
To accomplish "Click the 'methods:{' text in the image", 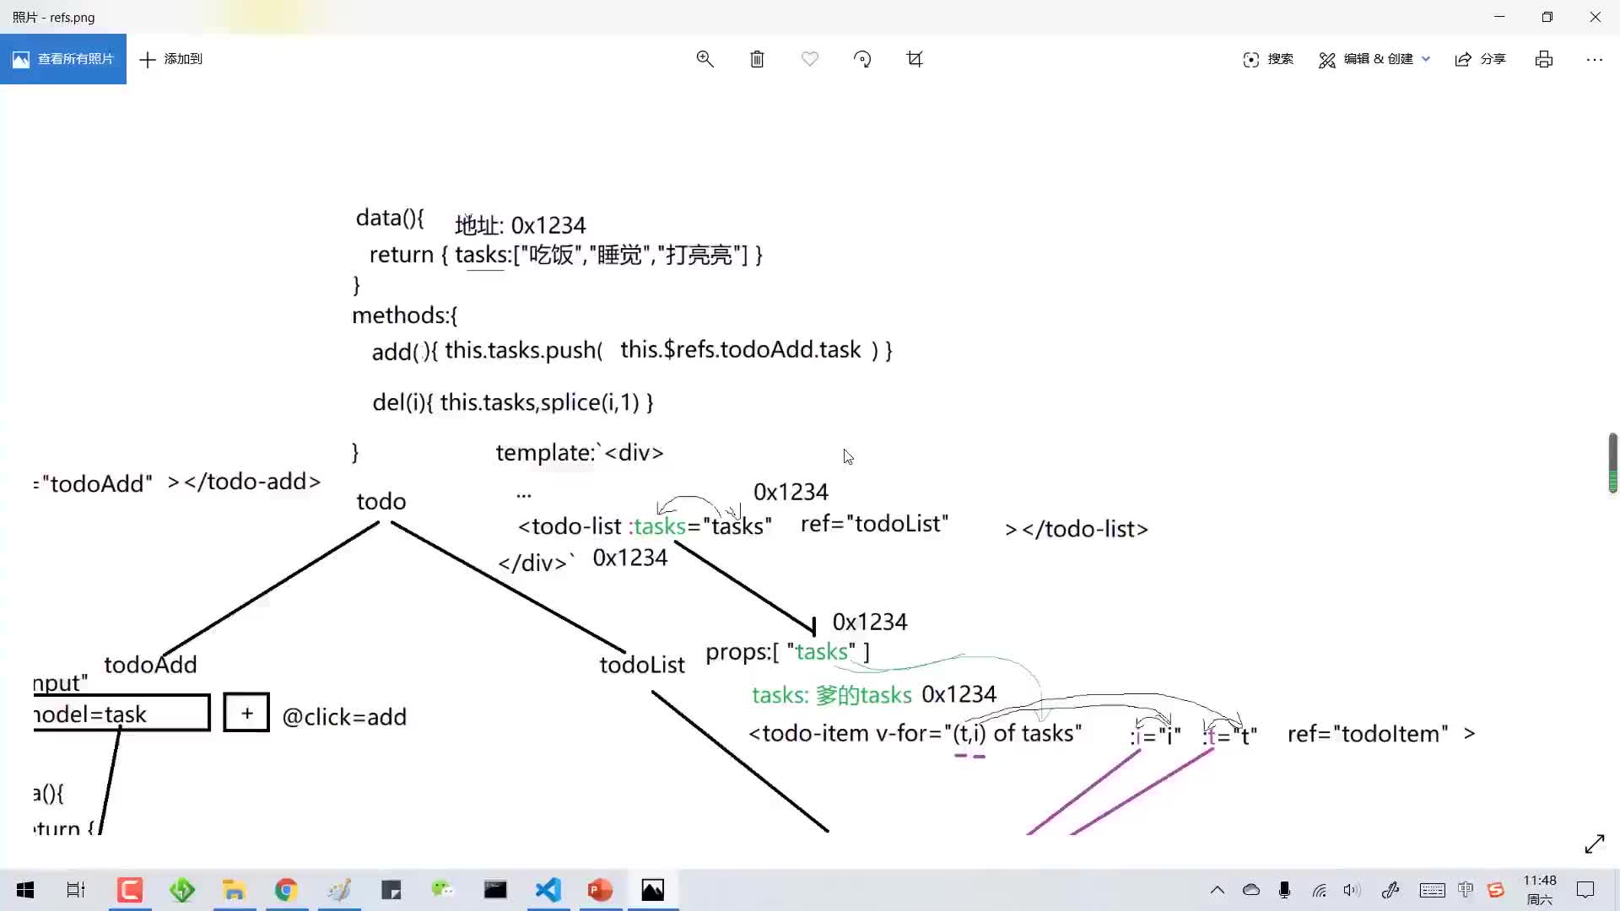I will click(x=405, y=315).
